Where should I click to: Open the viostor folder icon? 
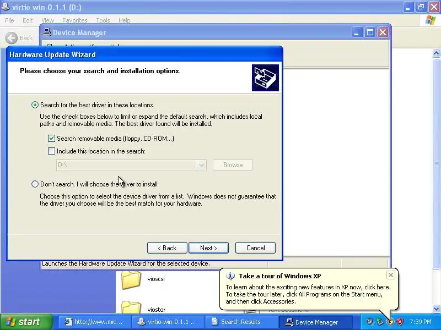[131, 307]
